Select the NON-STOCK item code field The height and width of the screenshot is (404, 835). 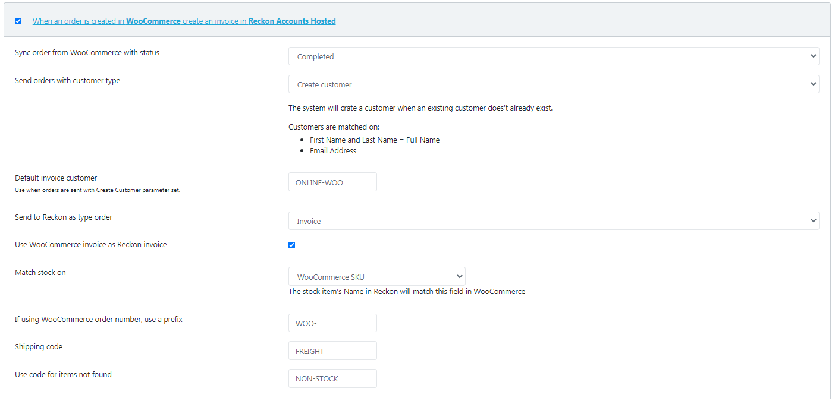(332, 378)
